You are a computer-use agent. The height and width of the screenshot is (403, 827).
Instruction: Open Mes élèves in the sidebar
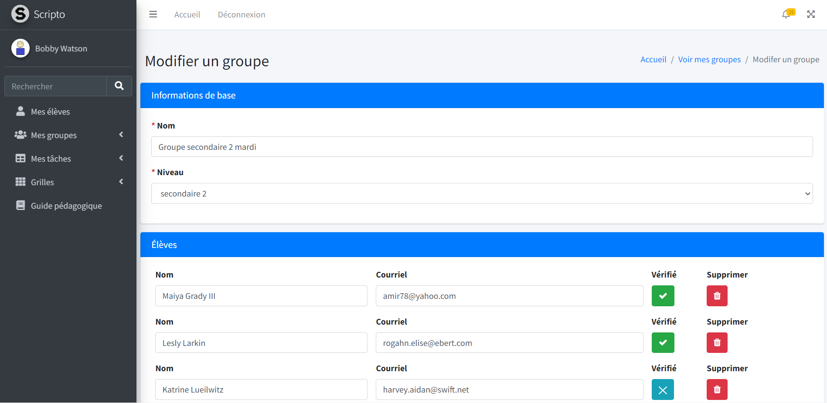[x=50, y=112]
